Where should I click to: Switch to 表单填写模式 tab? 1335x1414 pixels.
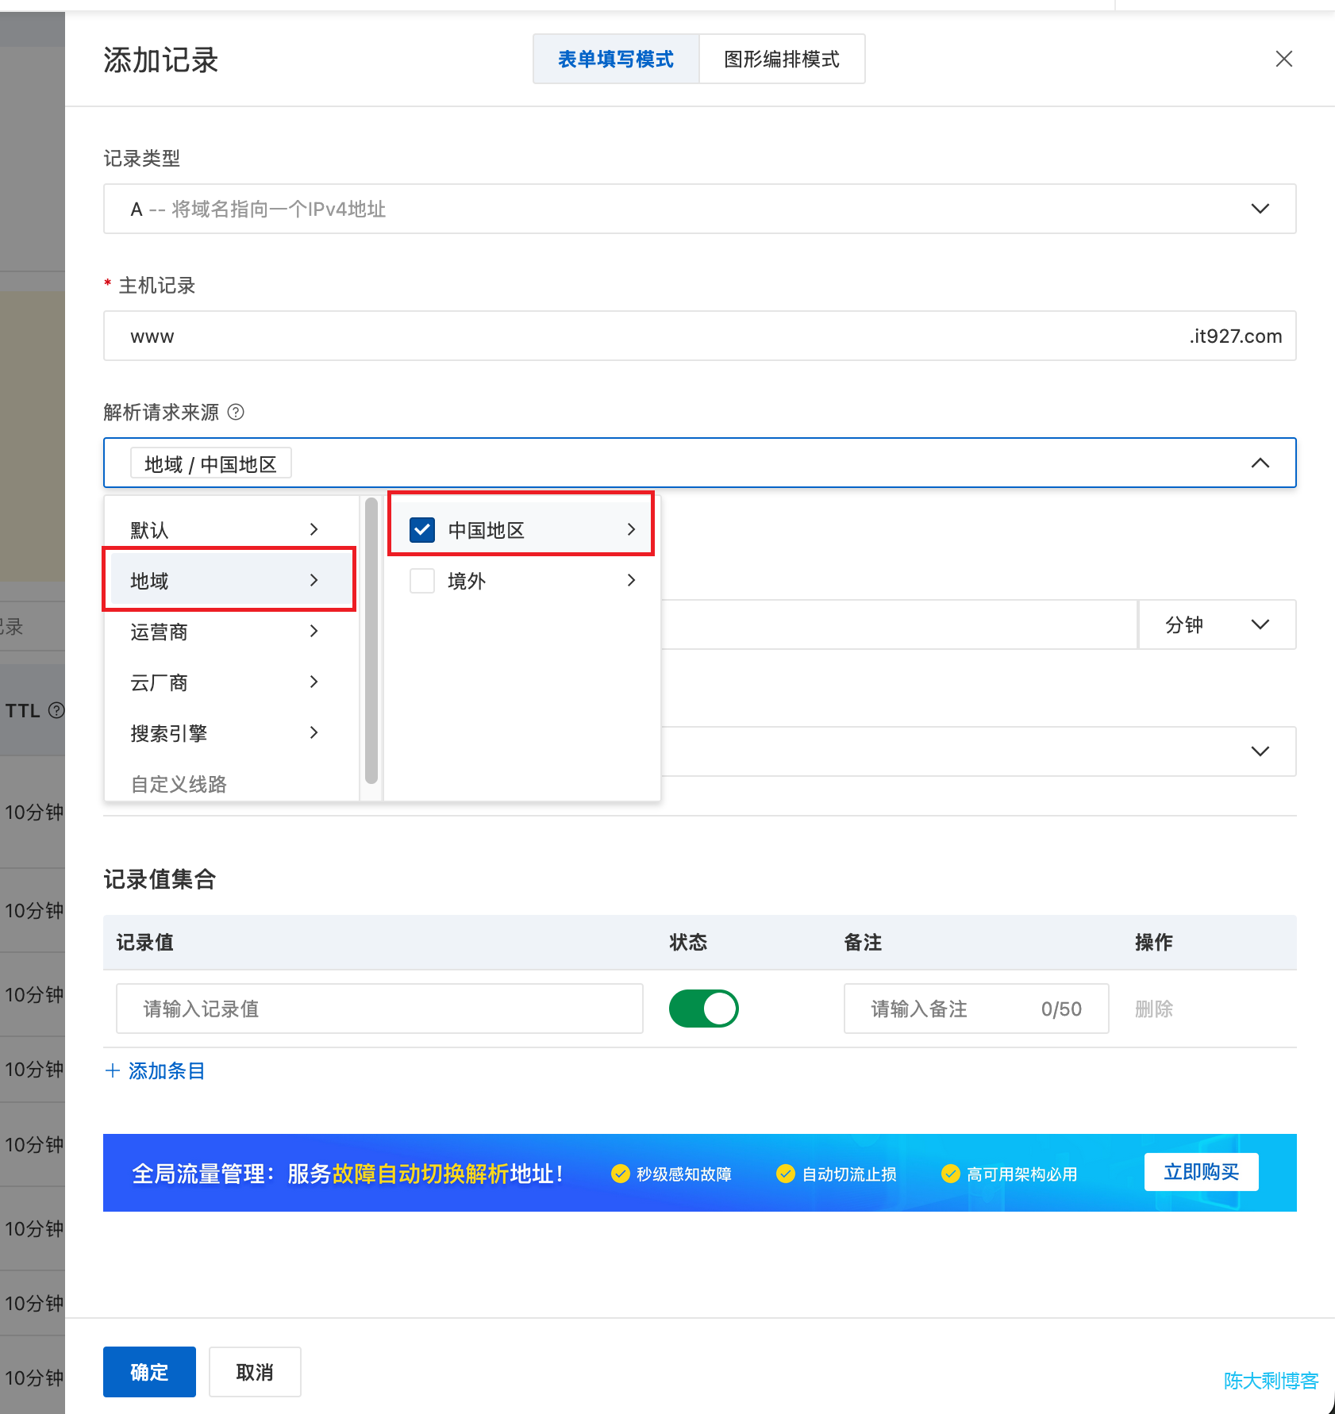tap(616, 59)
